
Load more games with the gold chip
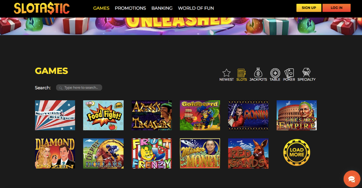297,152
